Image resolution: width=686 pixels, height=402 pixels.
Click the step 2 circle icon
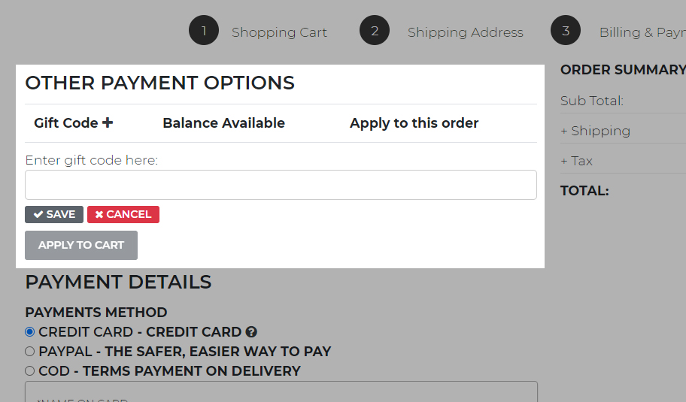coord(375,31)
